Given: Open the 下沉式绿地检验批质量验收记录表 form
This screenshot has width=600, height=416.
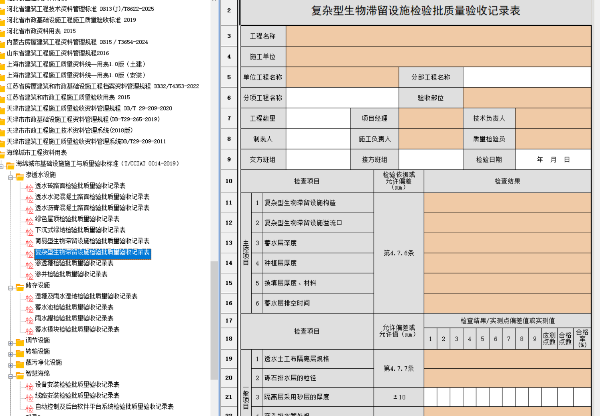Looking at the screenshot, I should pyautogui.click(x=80, y=230).
